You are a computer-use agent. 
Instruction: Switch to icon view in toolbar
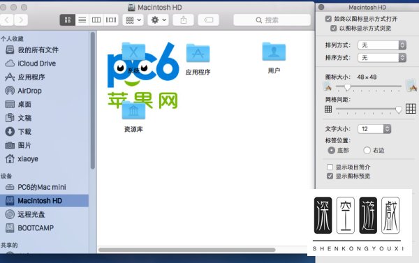coord(67,20)
